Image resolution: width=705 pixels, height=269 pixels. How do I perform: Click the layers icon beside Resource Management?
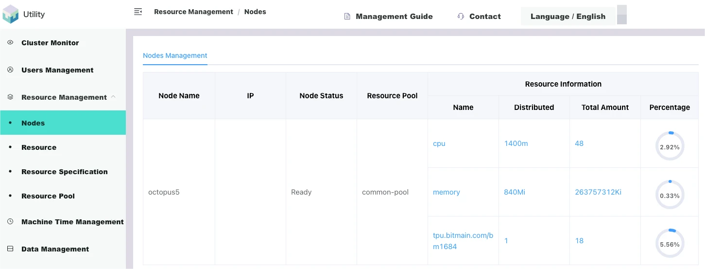(10, 97)
